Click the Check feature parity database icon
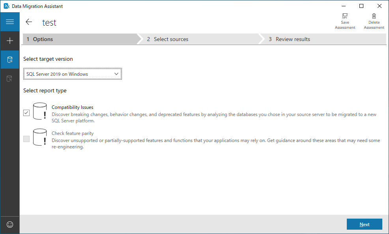 pyautogui.click(x=40, y=137)
